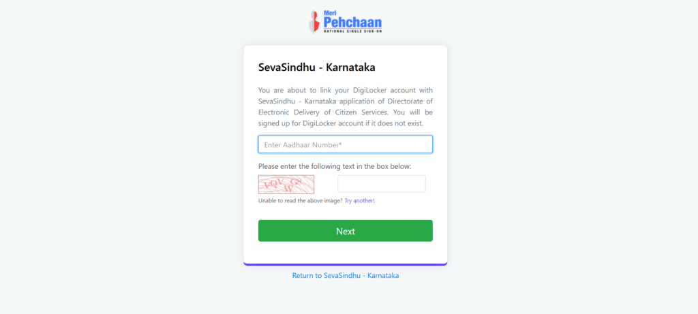This screenshot has height=314, width=698.
Task: Click the DigiLocker linking description paragraph
Action: [x=346, y=107]
